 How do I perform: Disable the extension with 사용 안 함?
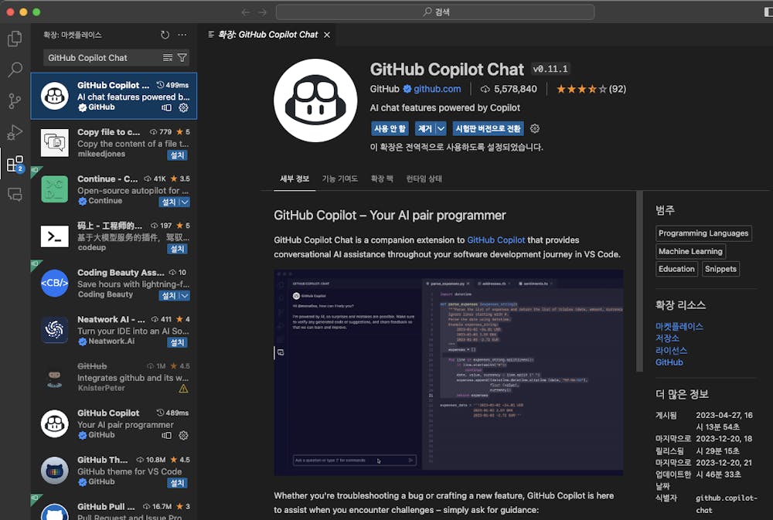coord(390,128)
